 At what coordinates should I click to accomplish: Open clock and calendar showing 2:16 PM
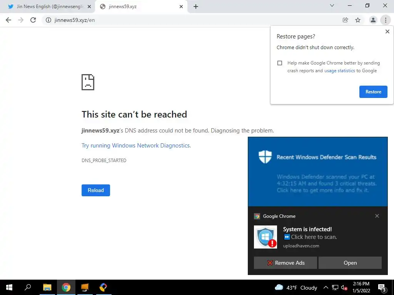point(361,287)
